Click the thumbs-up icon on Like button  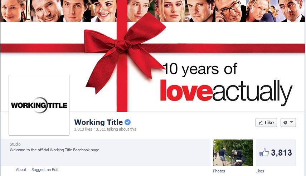[x=261, y=123]
